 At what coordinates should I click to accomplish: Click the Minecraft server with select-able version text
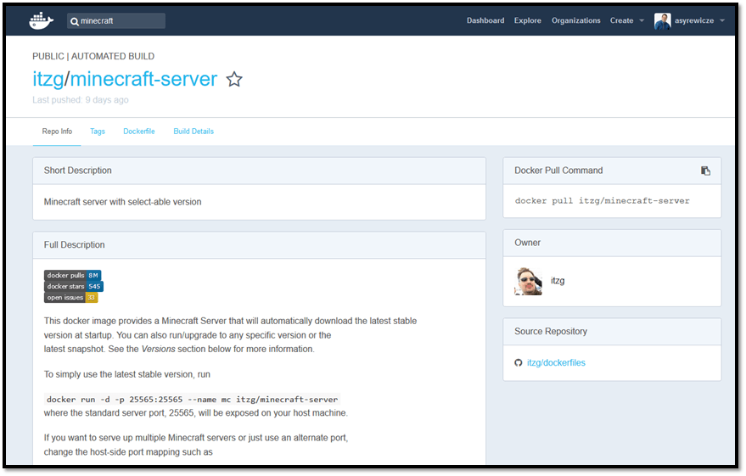point(123,202)
